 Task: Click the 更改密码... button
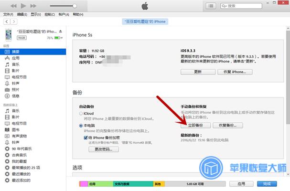point(104,149)
